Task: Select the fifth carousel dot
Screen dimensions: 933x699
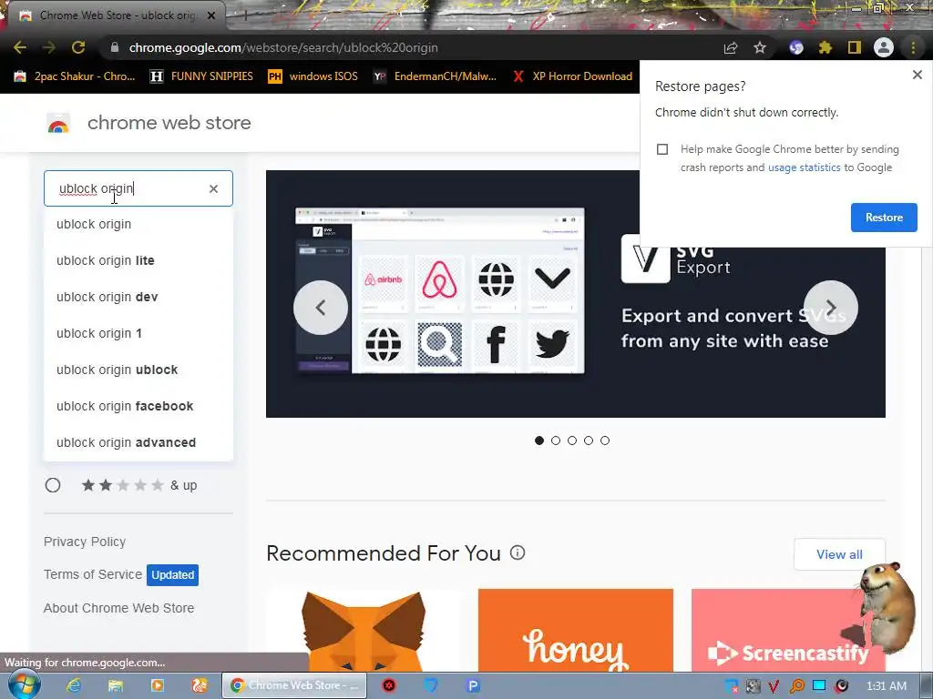Action: (x=605, y=441)
